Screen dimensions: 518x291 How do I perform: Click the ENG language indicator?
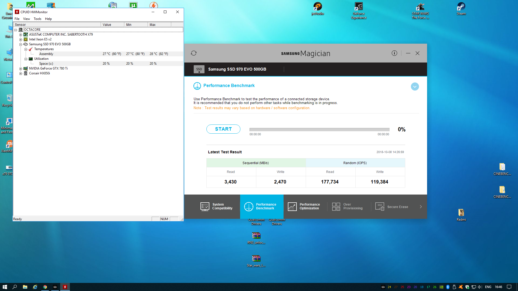click(488, 287)
